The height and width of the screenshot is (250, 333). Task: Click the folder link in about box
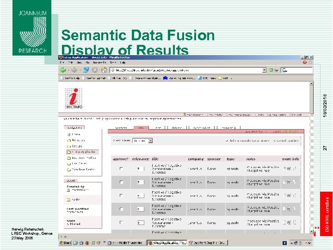(74, 200)
